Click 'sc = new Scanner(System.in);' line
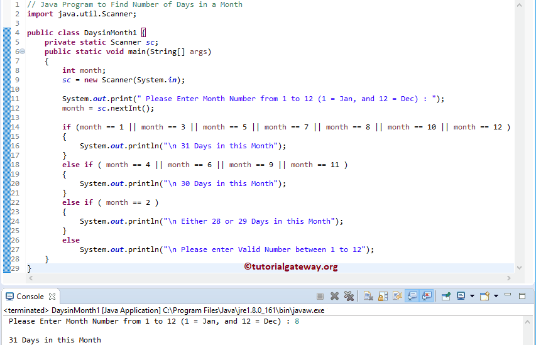Viewport: 536px width, 345px height. click(x=123, y=80)
